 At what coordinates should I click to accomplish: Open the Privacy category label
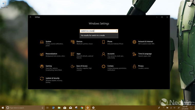141,66
